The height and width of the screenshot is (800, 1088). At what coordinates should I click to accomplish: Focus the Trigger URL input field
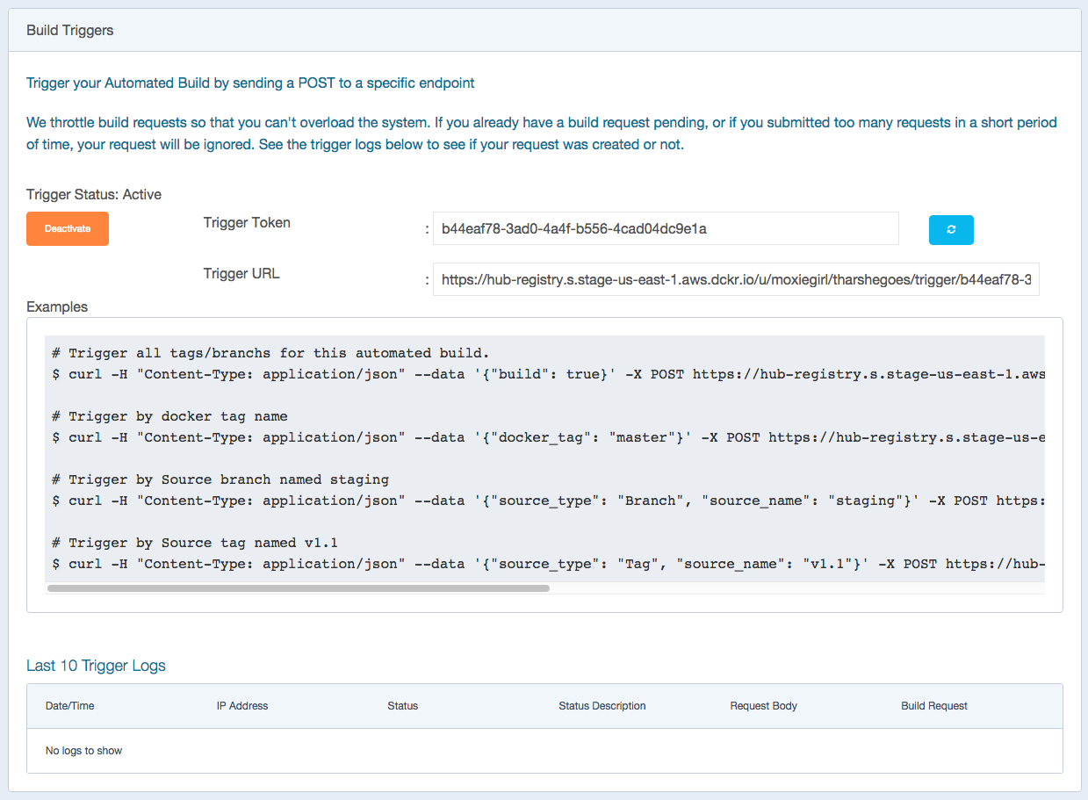735,280
